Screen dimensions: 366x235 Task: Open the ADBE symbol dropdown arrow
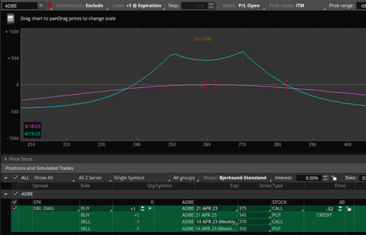(41, 6)
